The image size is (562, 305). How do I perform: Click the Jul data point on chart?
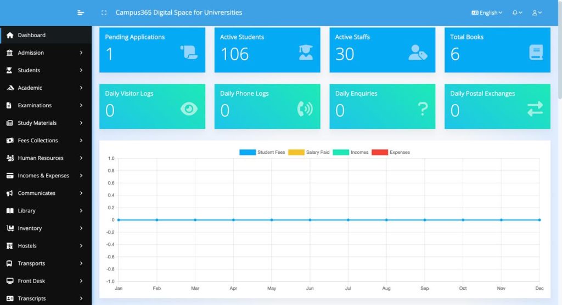click(x=348, y=220)
